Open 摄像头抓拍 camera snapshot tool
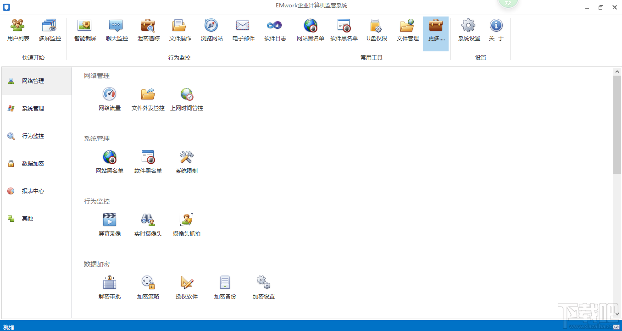 [x=186, y=225]
